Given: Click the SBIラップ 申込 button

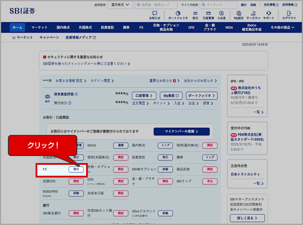Looking at the screenshot, I should pos(210,181).
